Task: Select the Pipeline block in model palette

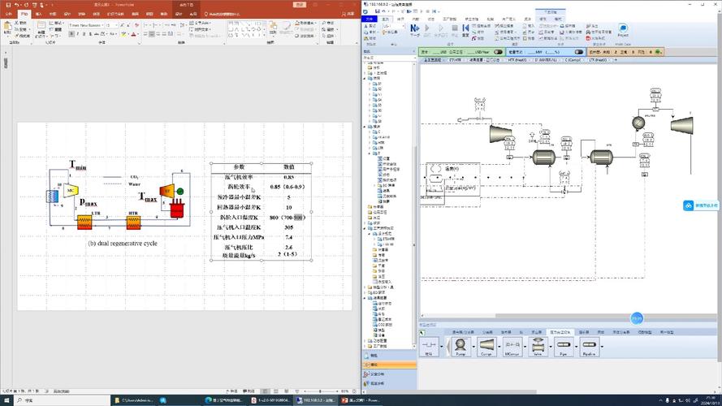Action: 590,346
